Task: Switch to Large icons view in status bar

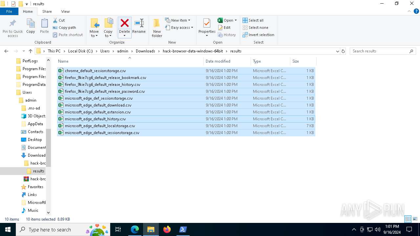Action: tap(415, 219)
